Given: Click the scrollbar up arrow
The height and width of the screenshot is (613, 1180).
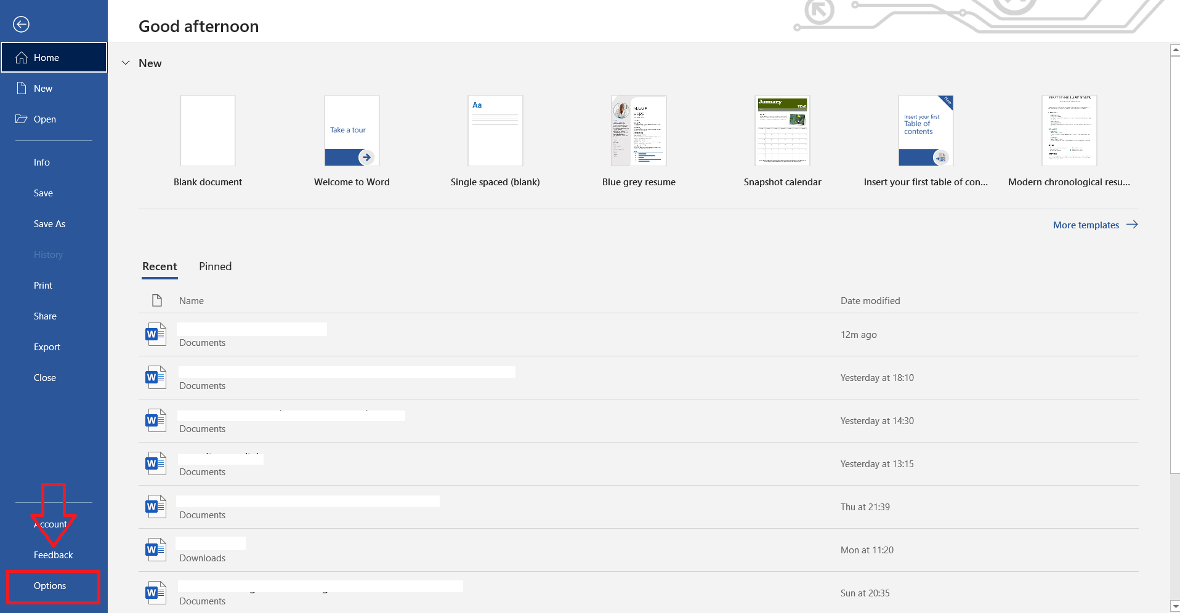Looking at the screenshot, I should pyautogui.click(x=1175, y=50).
